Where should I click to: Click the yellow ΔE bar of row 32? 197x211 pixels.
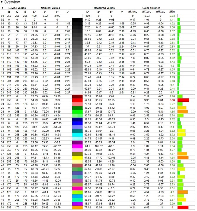coord(181,135)
